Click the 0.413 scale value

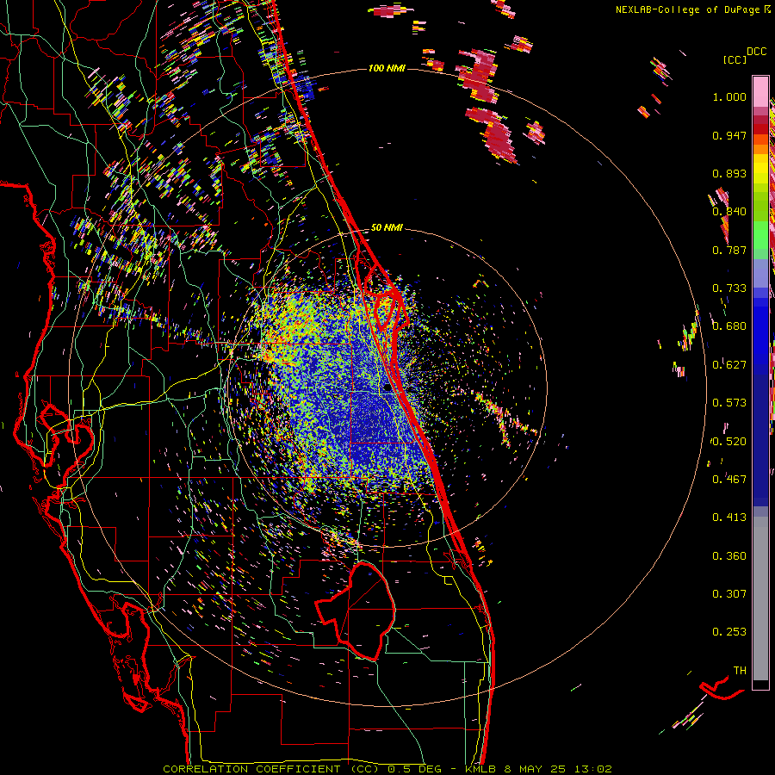coord(729,518)
